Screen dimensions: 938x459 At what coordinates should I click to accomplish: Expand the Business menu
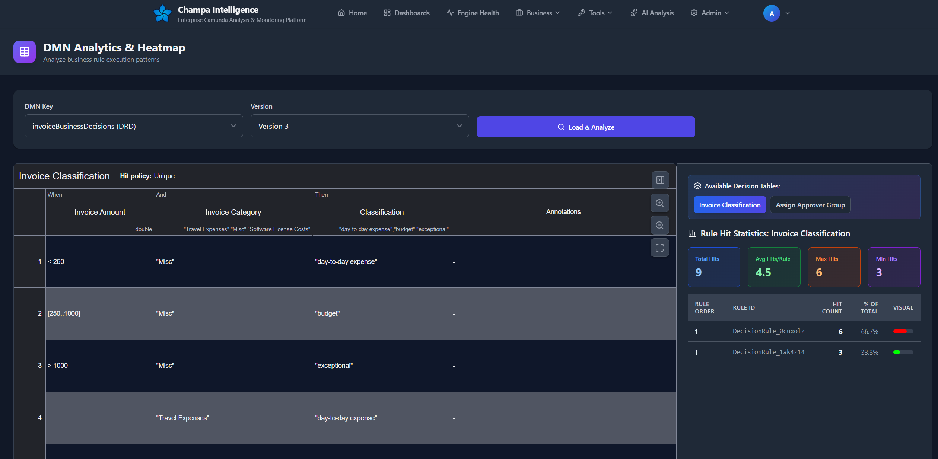(x=538, y=13)
